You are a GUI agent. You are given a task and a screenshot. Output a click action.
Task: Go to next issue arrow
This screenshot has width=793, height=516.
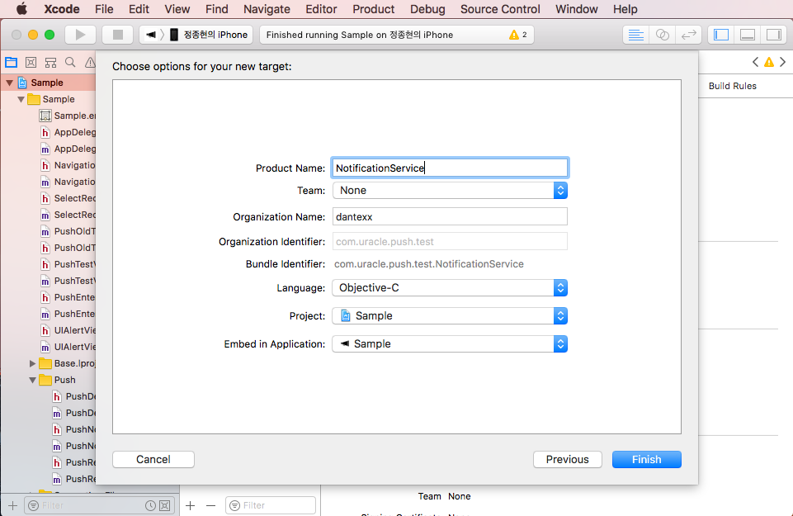pos(782,62)
